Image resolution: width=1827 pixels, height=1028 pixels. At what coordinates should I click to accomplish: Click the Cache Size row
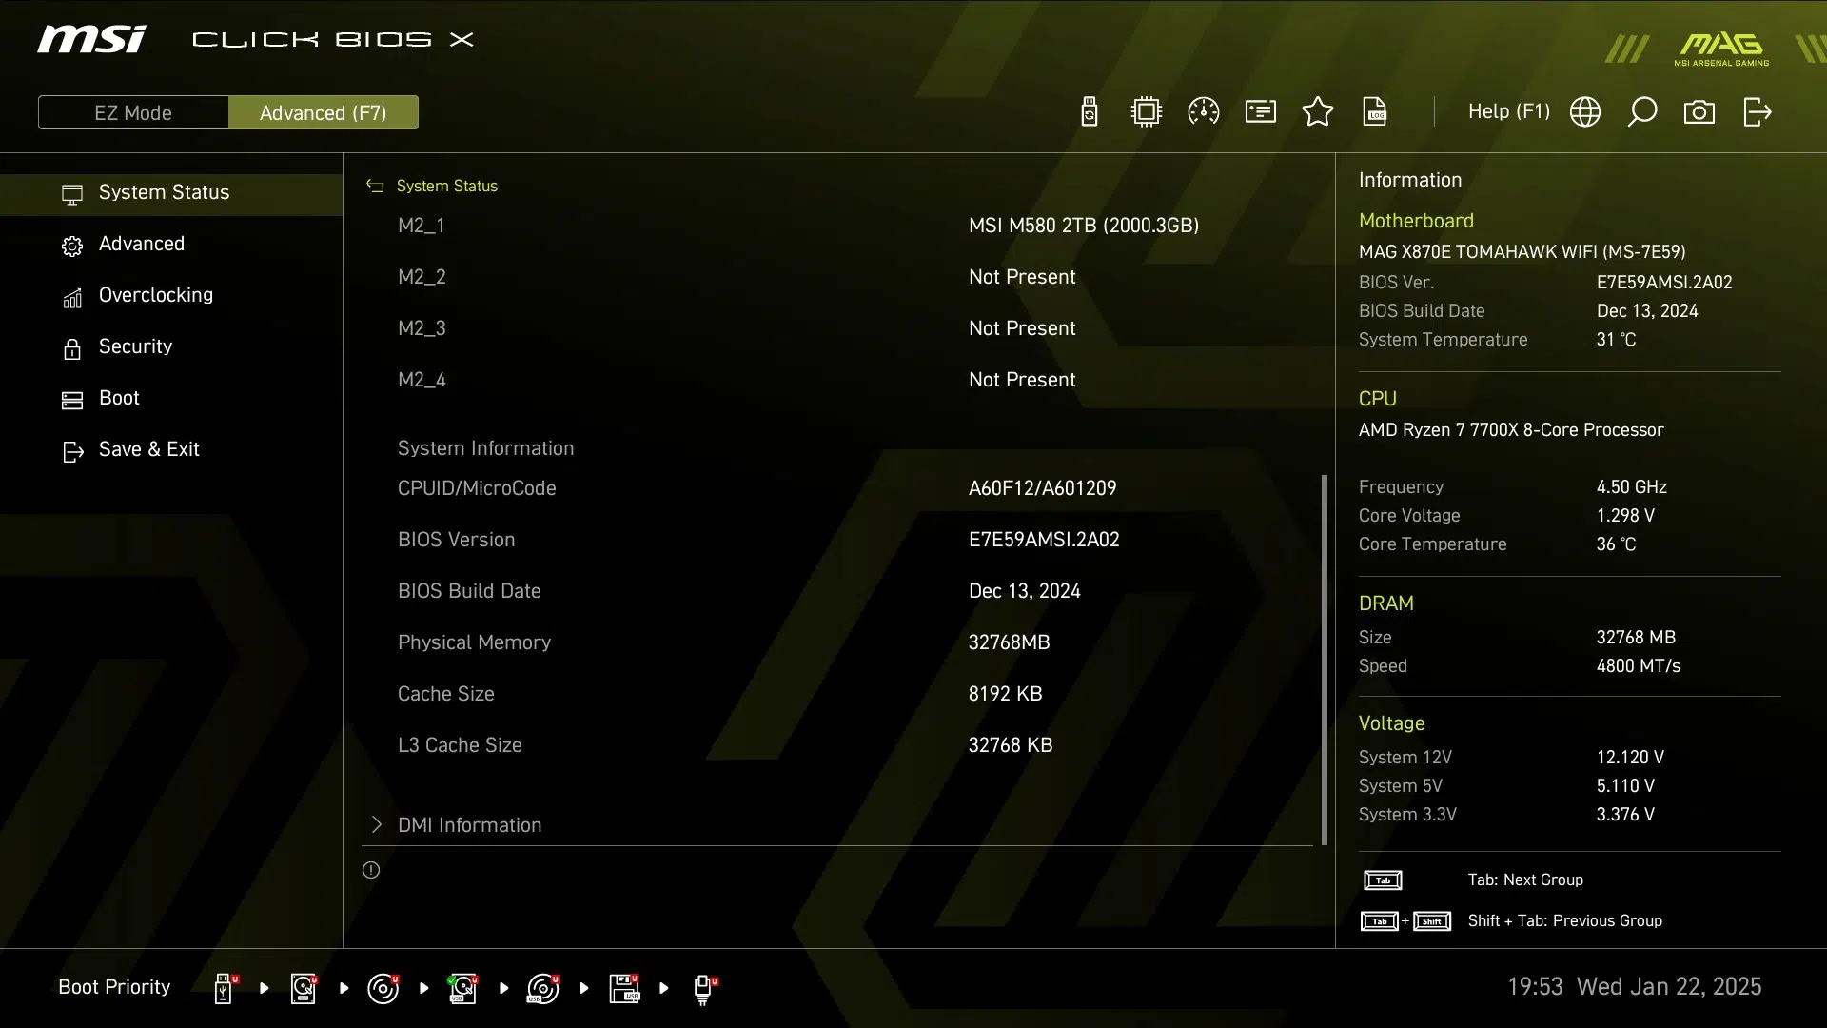coord(837,694)
